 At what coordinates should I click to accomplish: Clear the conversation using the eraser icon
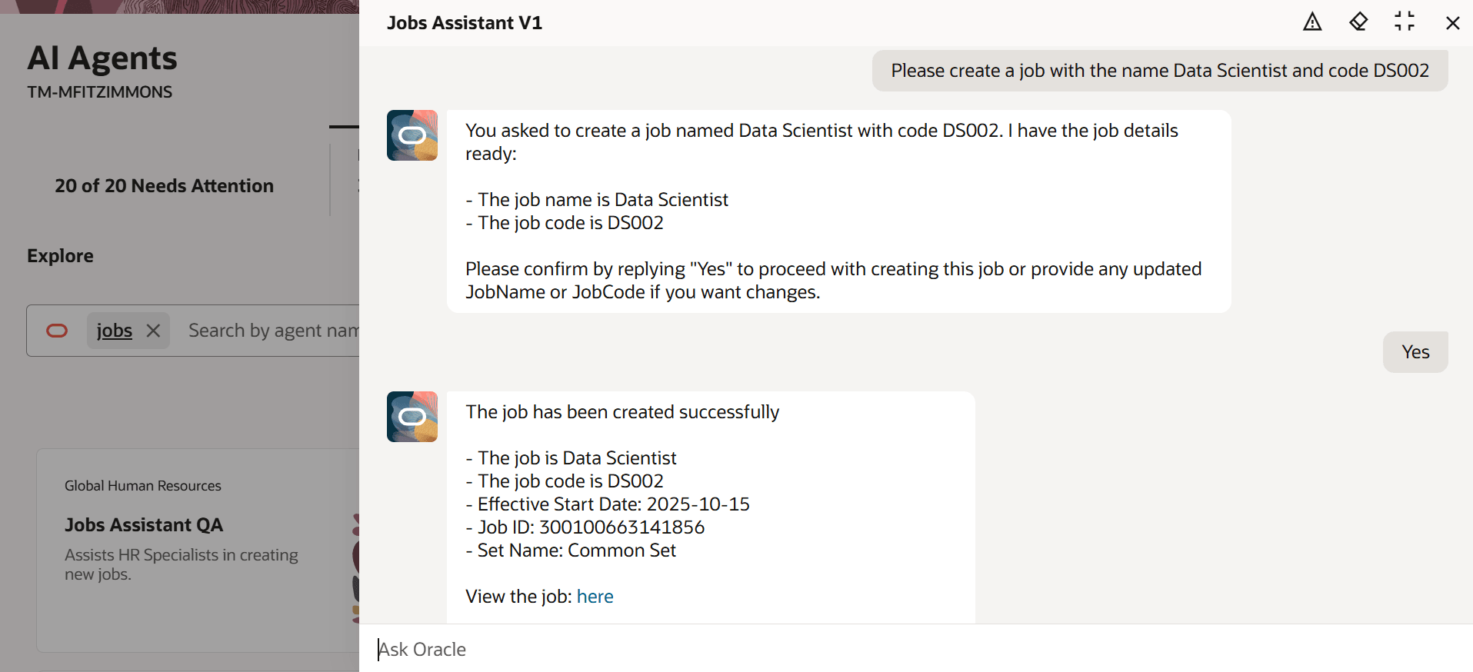pyautogui.click(x=1358, y=22)
